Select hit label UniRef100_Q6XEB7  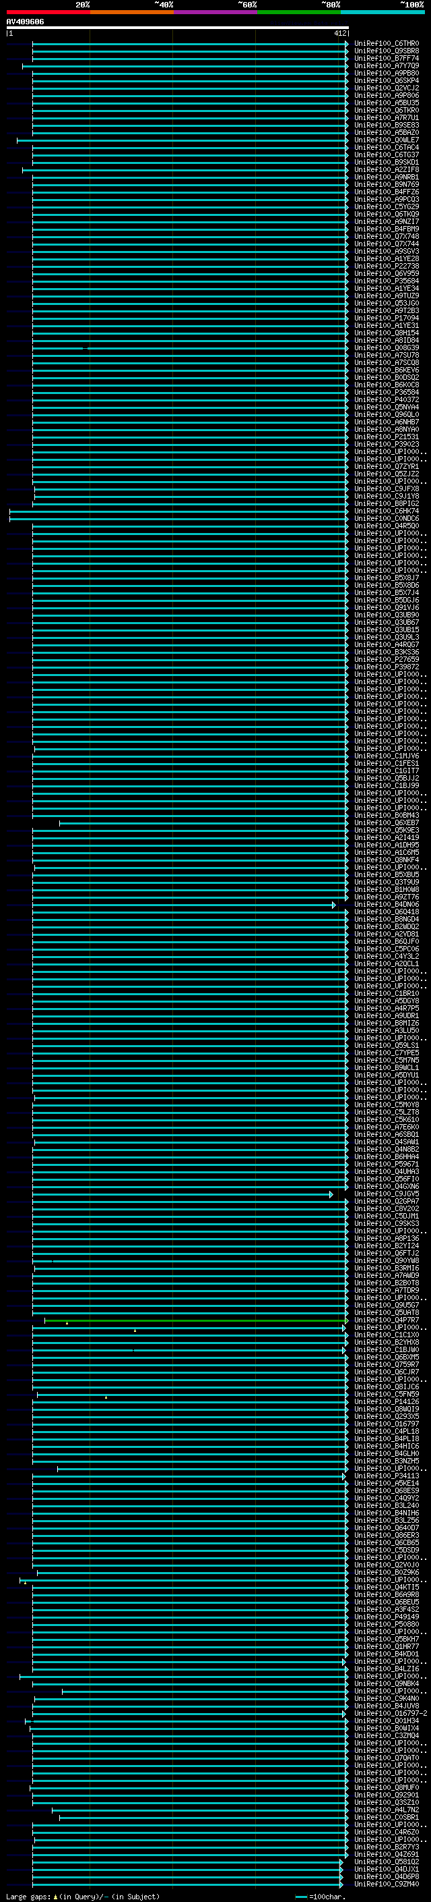point(387,822)
